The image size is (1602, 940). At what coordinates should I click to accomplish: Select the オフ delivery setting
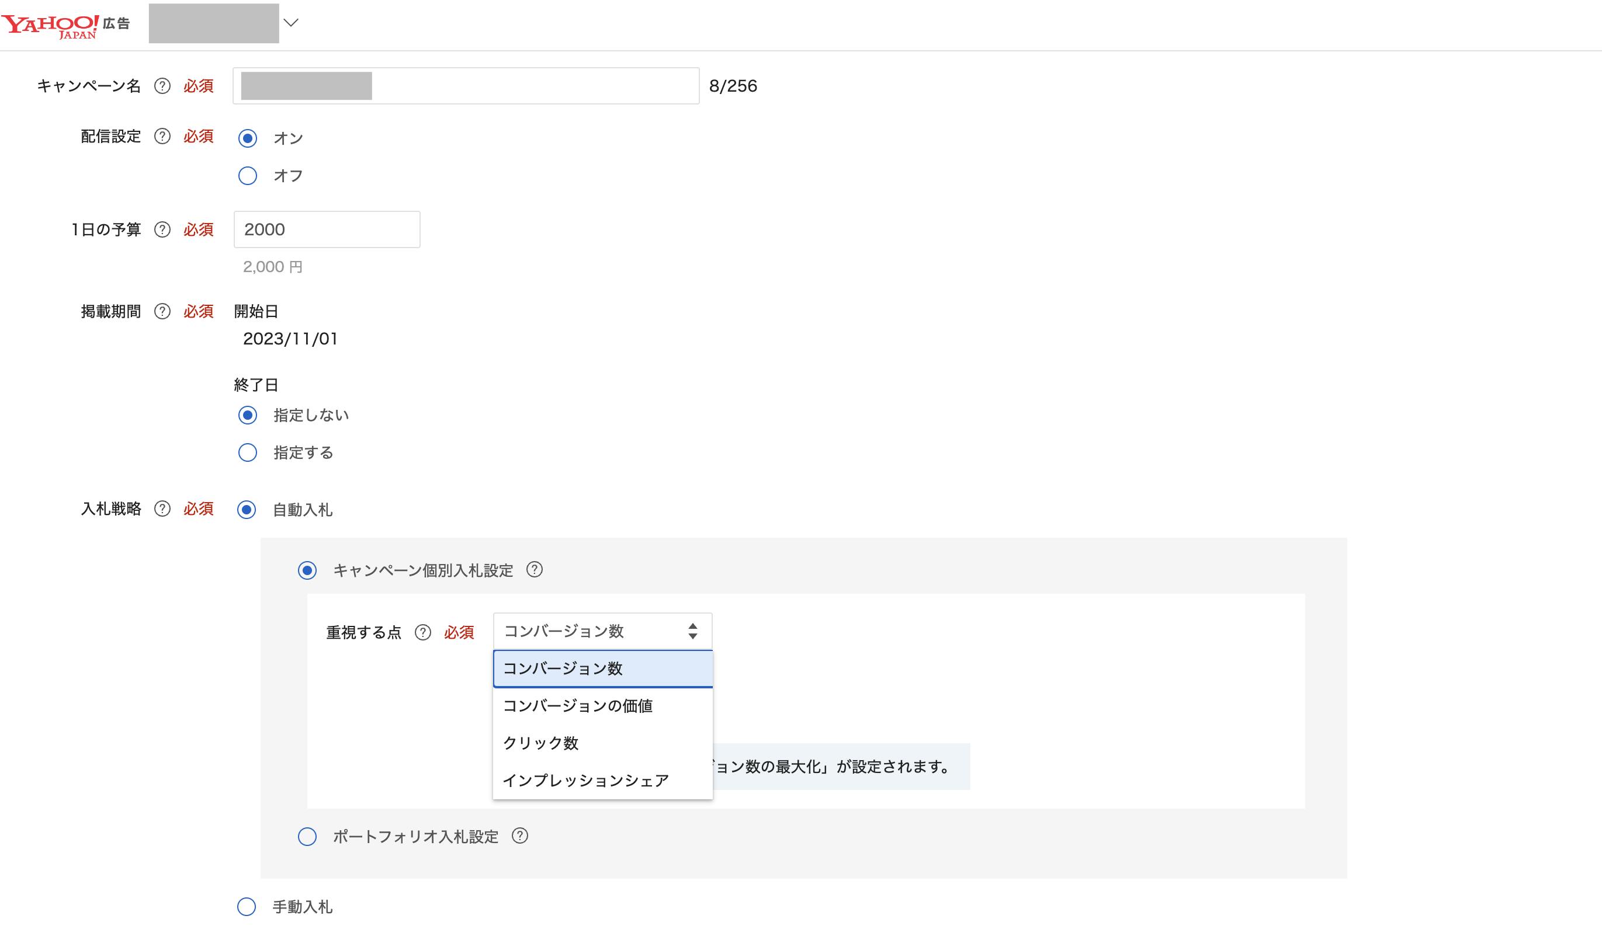pos(248,175)
